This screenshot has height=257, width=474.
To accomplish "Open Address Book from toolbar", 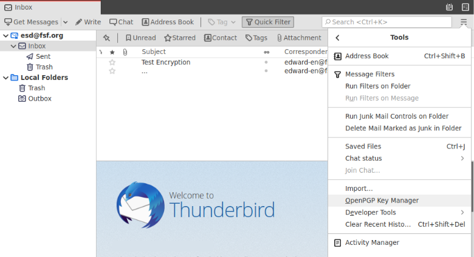I will (x=168, y=22).
